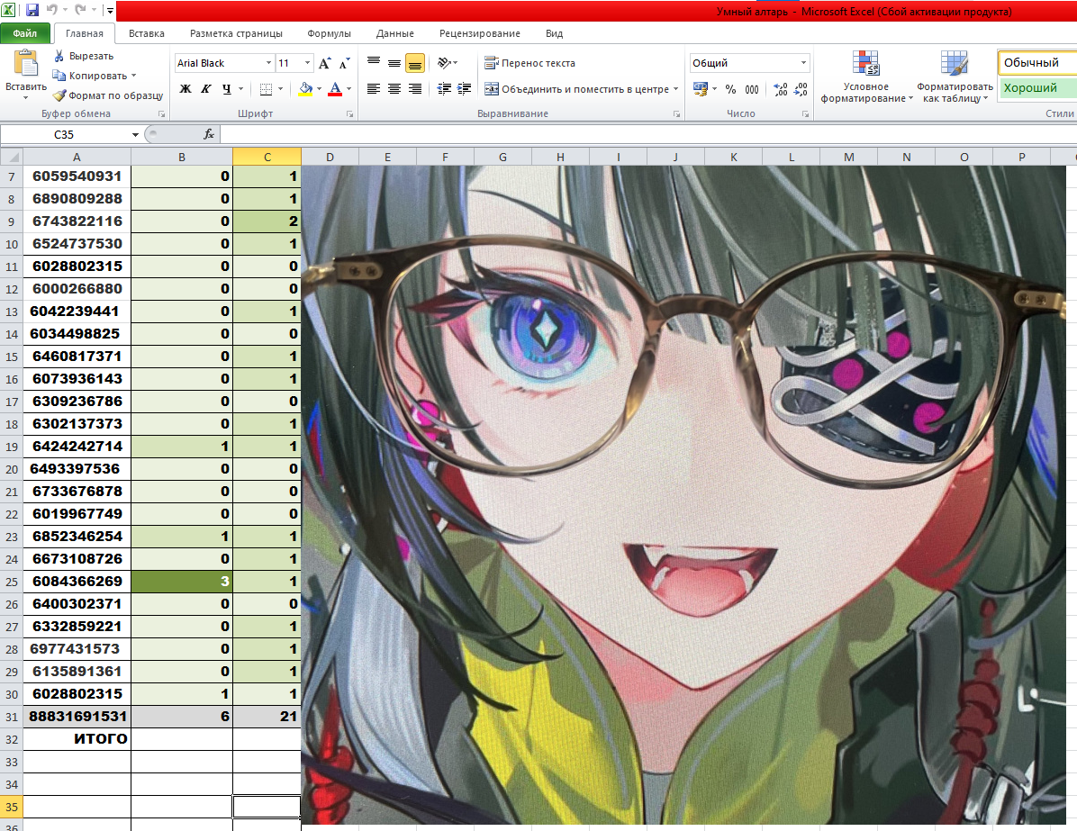Screen dimensions: 1077x831
Task: Open the Общий number format dropdown
Action: coord(803,63)
